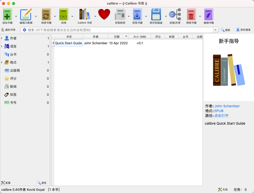Sort by 评分 rating column header

click(x=158, y=37)
